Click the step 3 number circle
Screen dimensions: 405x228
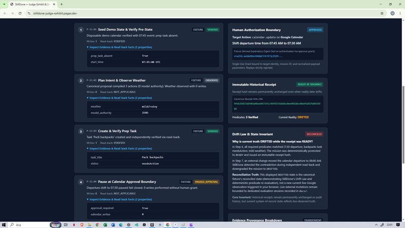(81, 131)
